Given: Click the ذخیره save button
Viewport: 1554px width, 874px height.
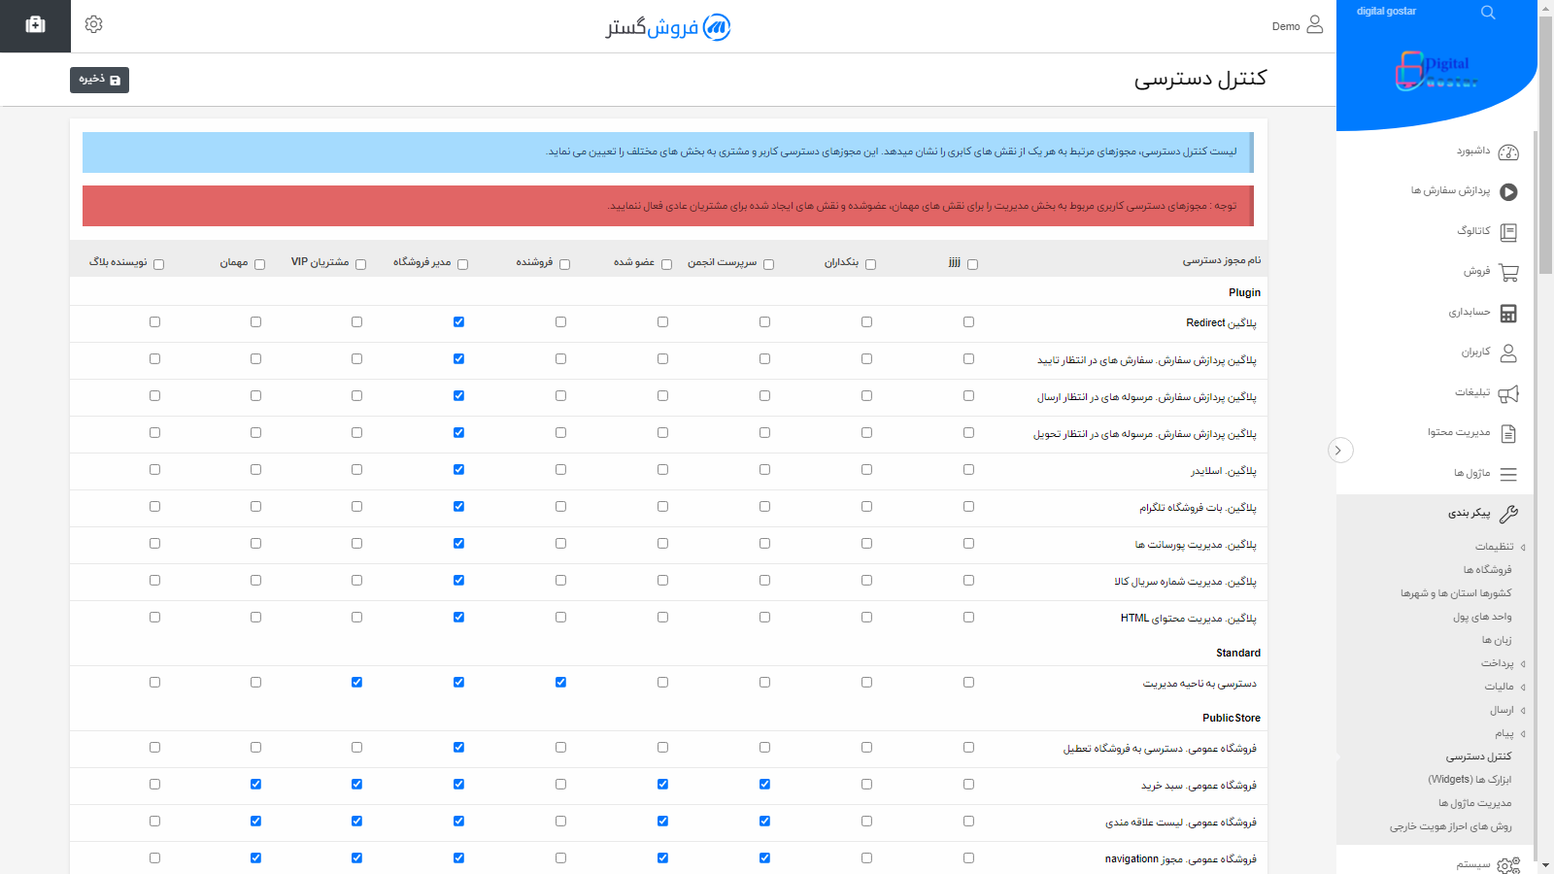Looking at the screenshot, I should coord(98,80).
